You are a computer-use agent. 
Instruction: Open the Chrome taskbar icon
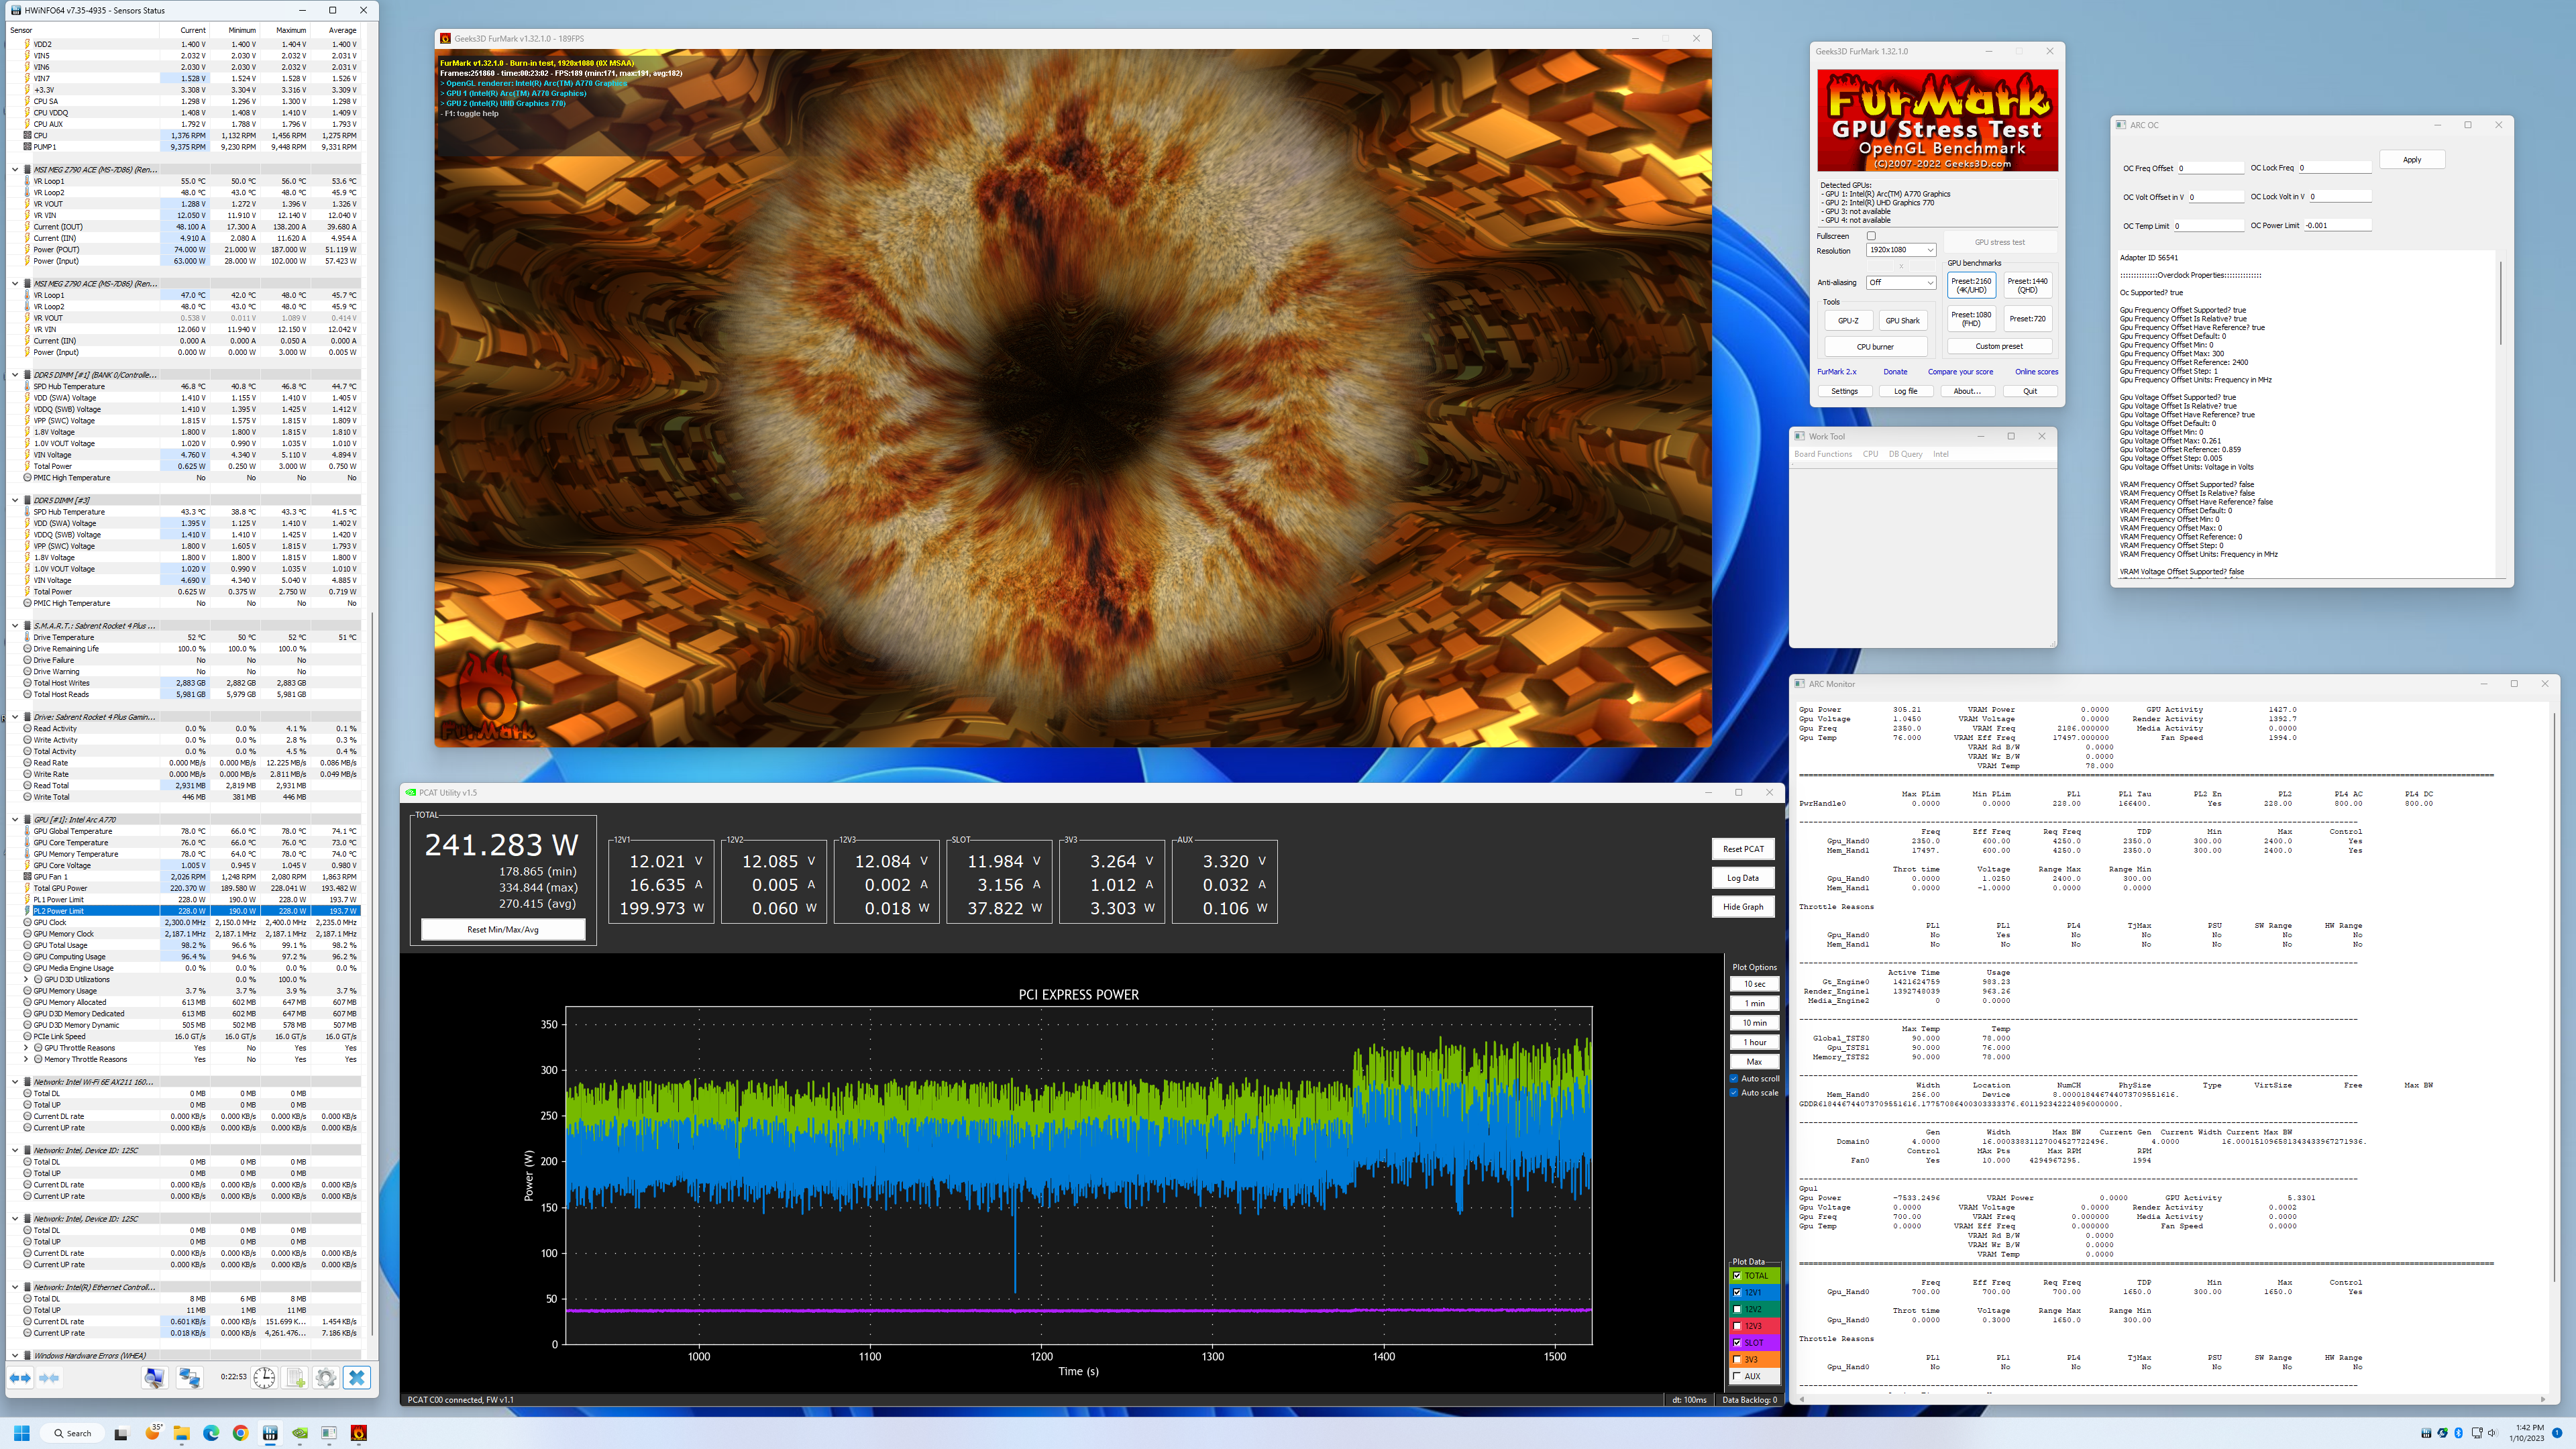click(240, 1433)
